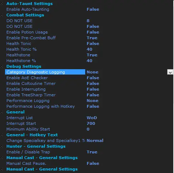Click the Enable AoE Checker False value
This screenshot has width=174, height=173.
pos(93,78)
